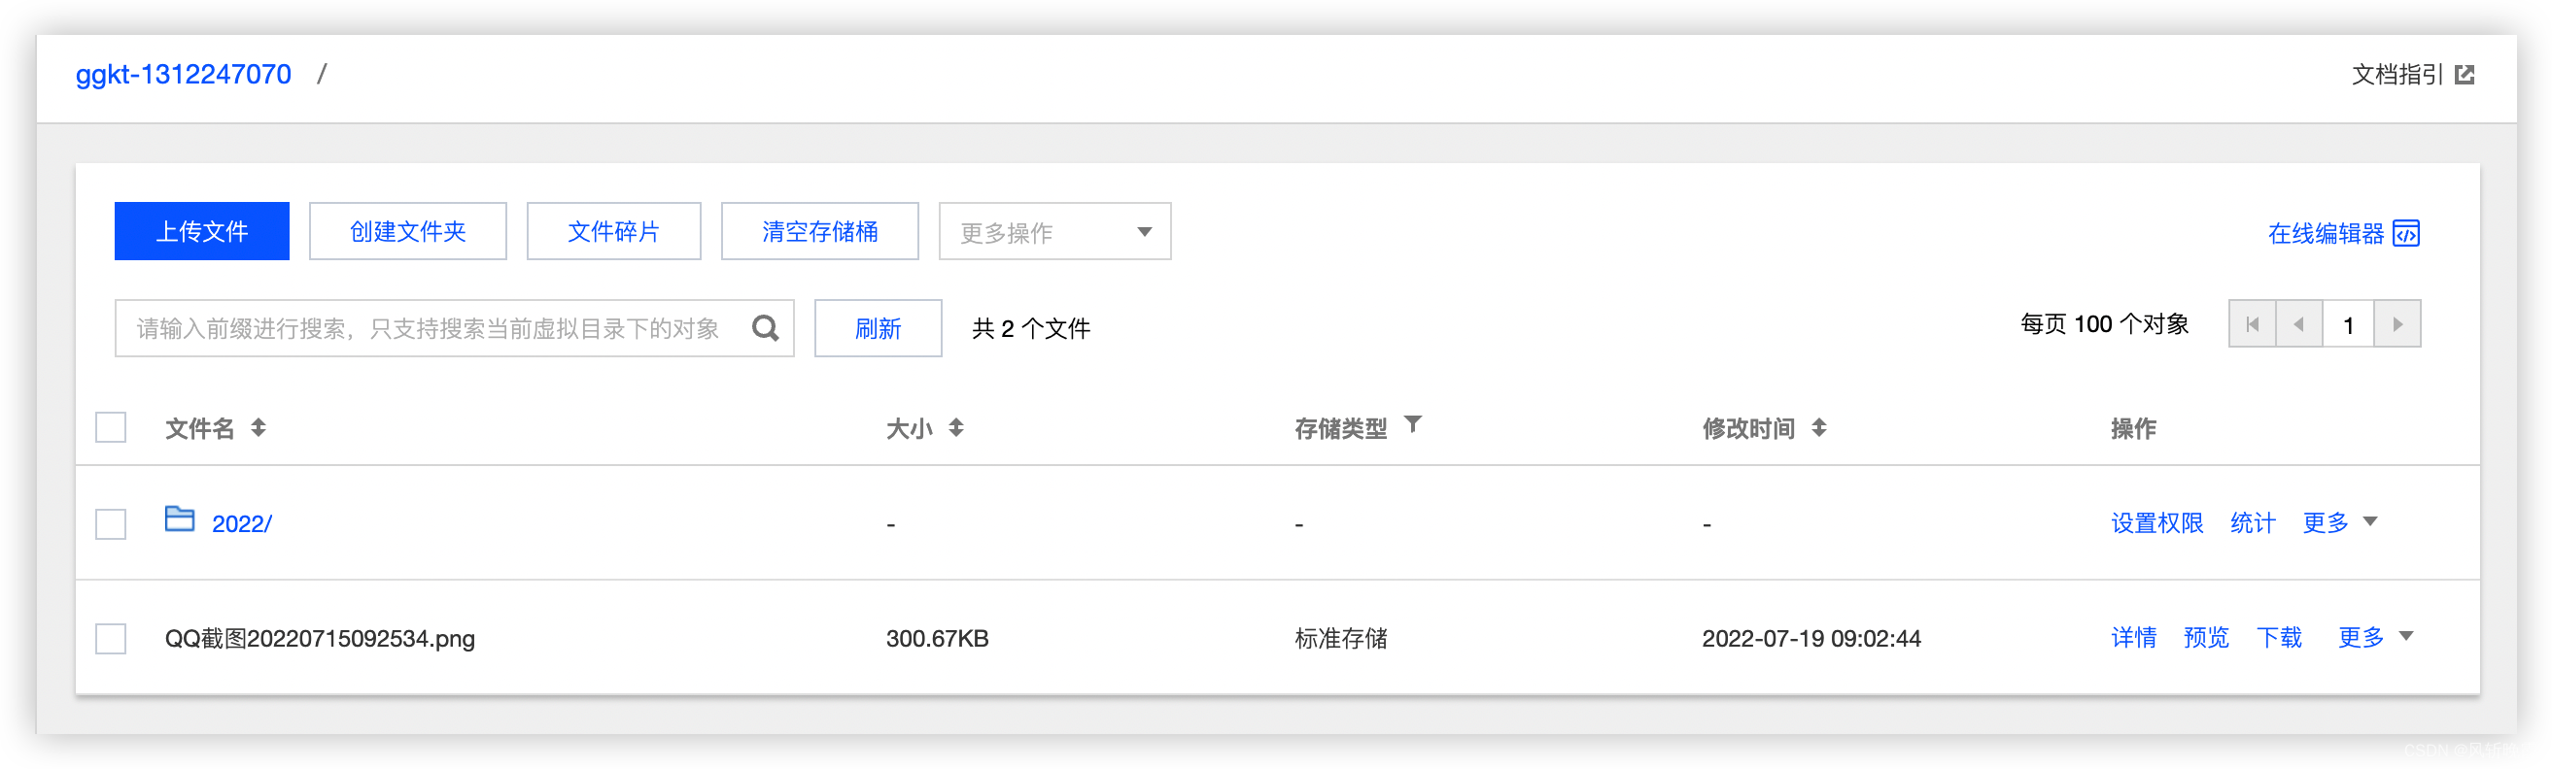Click the 上传文件 button
The height and width of the screenshot is (769, 2552).
tap(202, 232)
